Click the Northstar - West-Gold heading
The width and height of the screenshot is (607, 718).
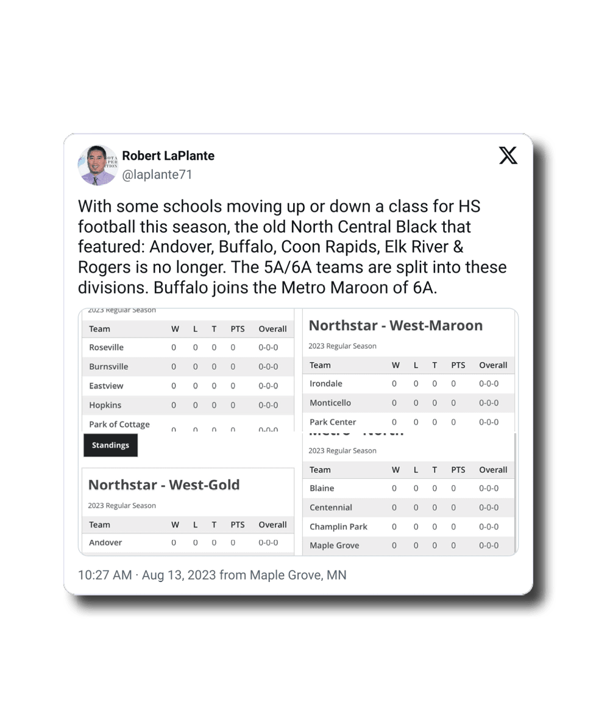point(164,485)
